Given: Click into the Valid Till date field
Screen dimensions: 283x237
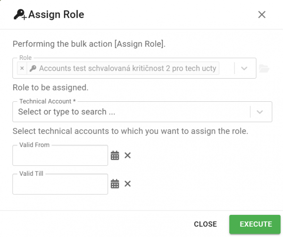Looking at the screenshot, I should 60,184.
